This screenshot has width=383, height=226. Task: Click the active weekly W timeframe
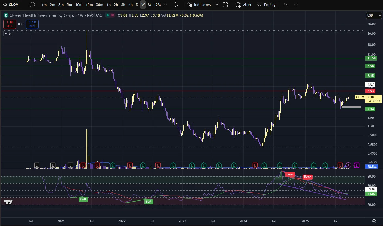143,5
